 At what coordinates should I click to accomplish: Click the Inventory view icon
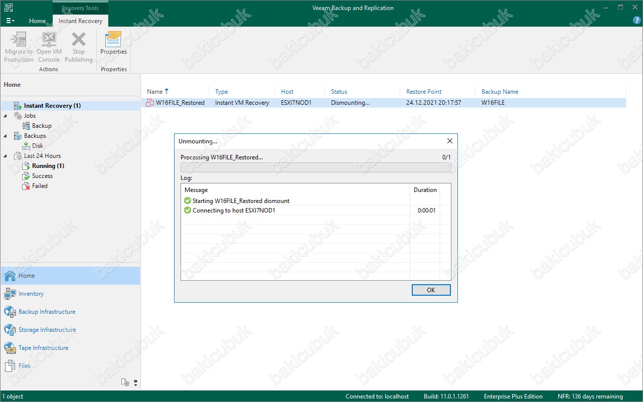tap(10, 294)
